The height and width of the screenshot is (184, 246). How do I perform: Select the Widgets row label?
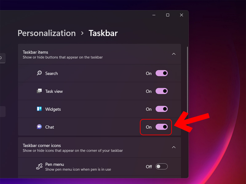pos(53,109)
